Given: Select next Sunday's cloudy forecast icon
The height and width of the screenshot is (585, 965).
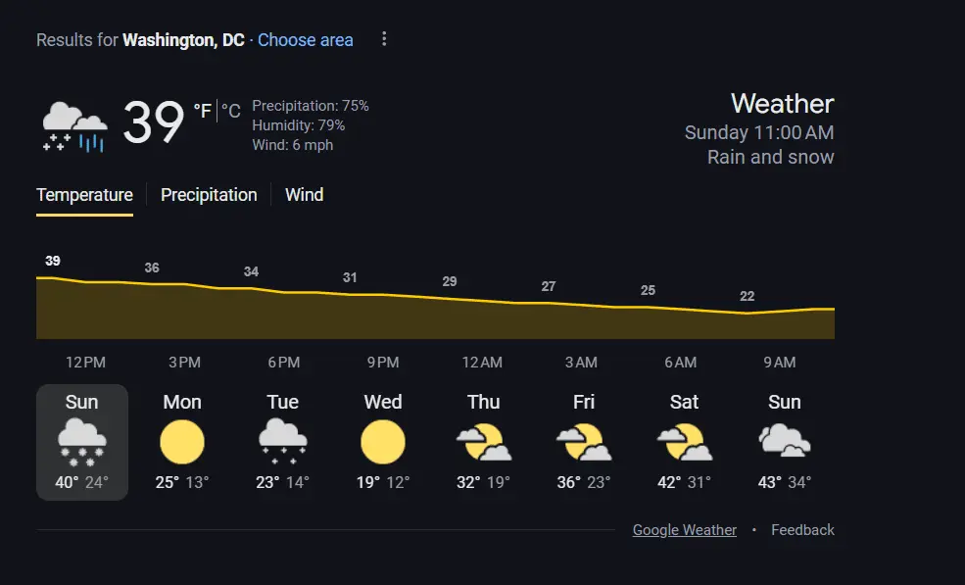Looking at the screenshot, I should tap(785, 442).
